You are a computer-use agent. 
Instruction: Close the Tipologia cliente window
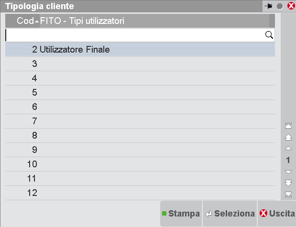tap(290, 6)
